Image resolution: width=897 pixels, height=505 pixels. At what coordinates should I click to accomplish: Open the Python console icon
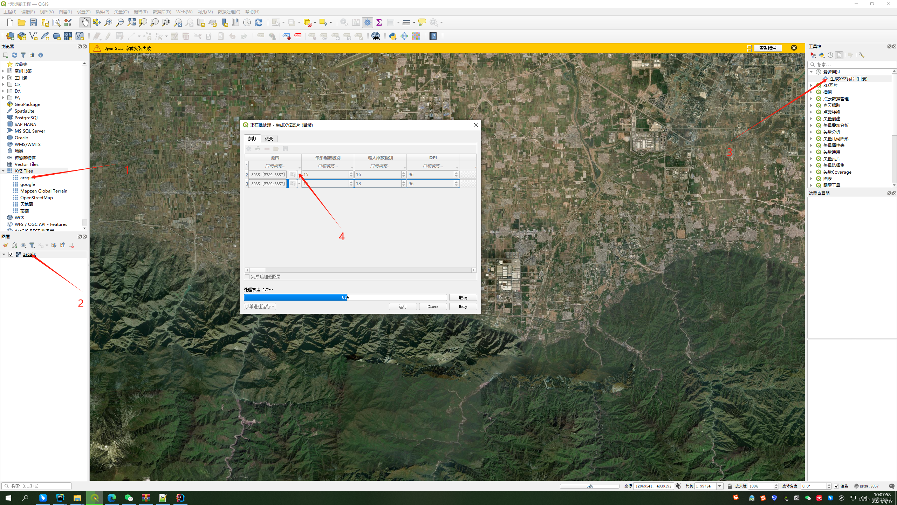(393, 36)
